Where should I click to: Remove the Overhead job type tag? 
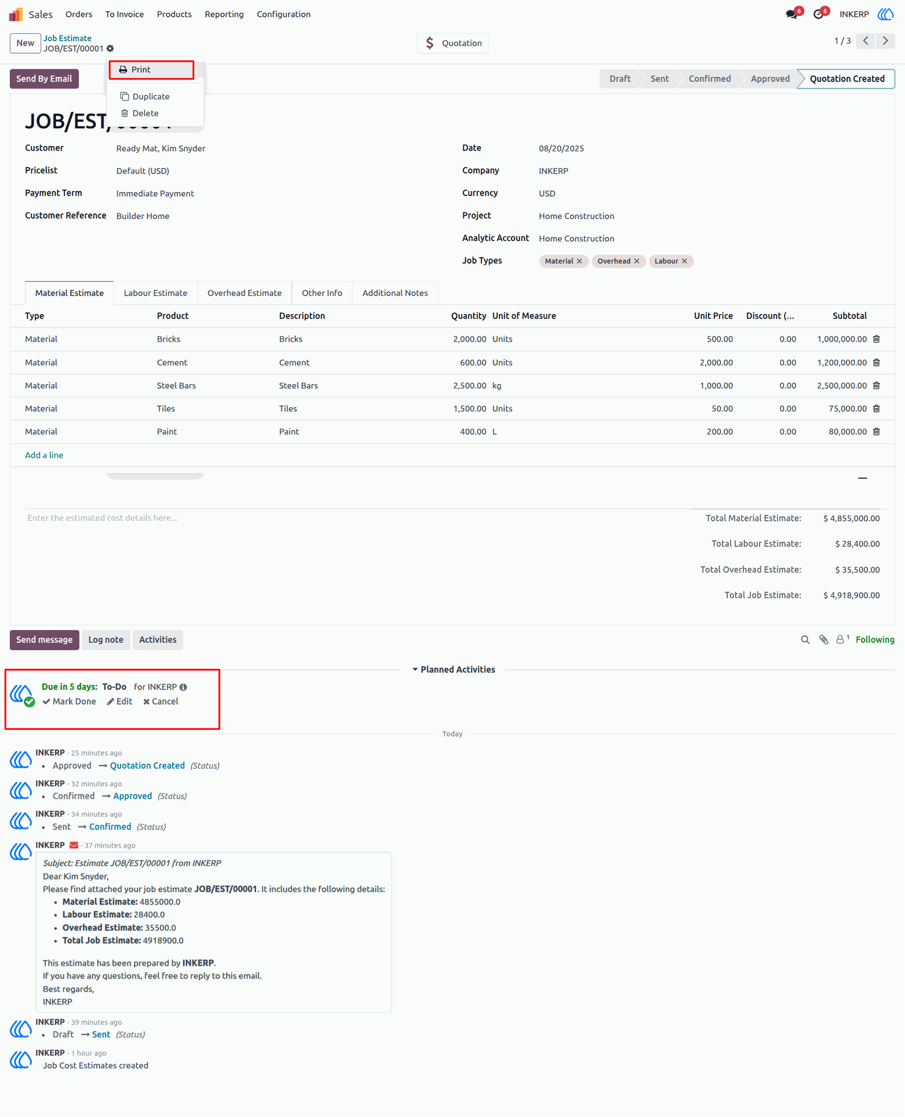pyautogui.click(x=637, y=261)
